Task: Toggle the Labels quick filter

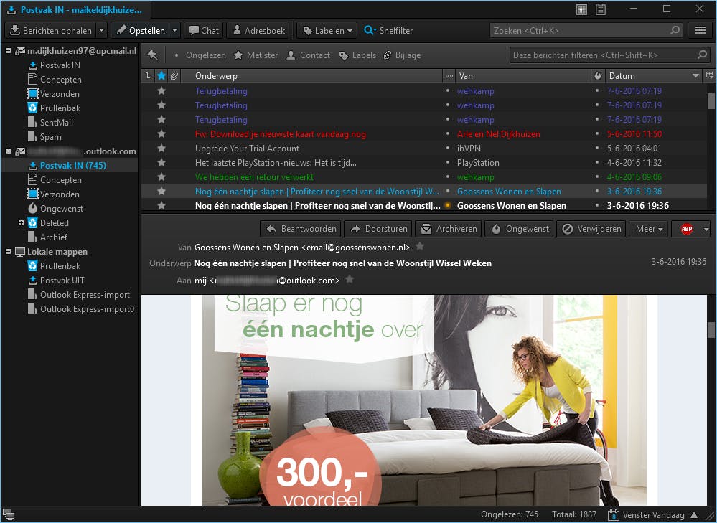Action: (x=357, y=55)
